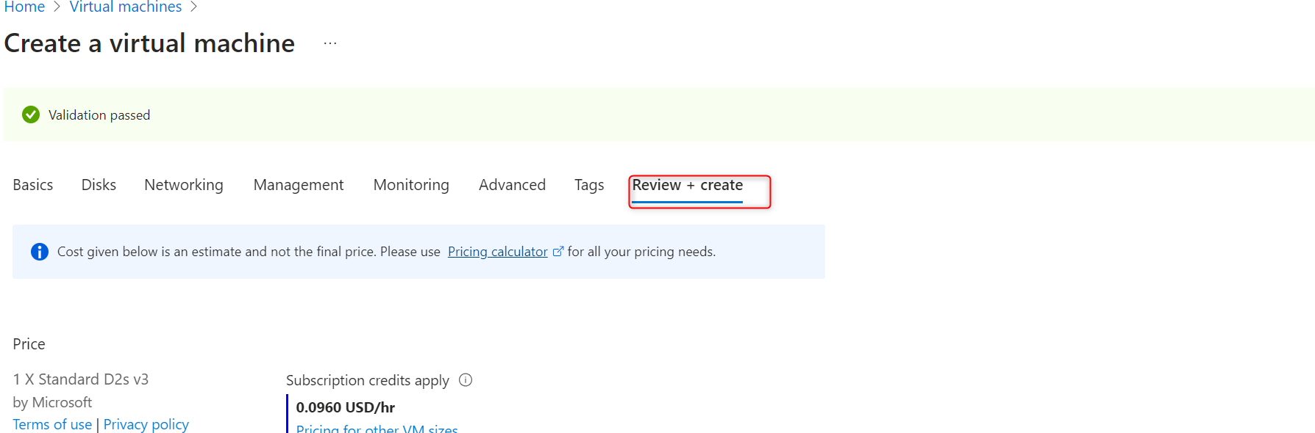Image resolution: width=1315 pixels, height=433 pixels.
Task: Go back to Virtual machines breadcrumb
Action: [126, 7]
